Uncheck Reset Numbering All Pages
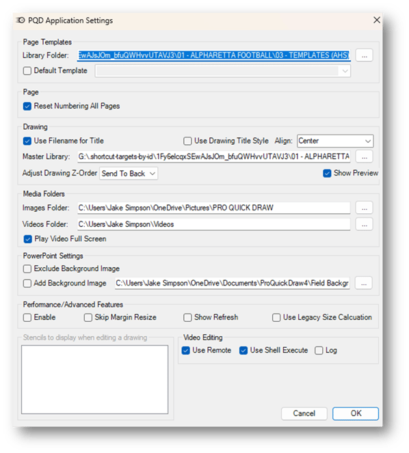Viewport: 409px width, 453px height. coord(27,107)
